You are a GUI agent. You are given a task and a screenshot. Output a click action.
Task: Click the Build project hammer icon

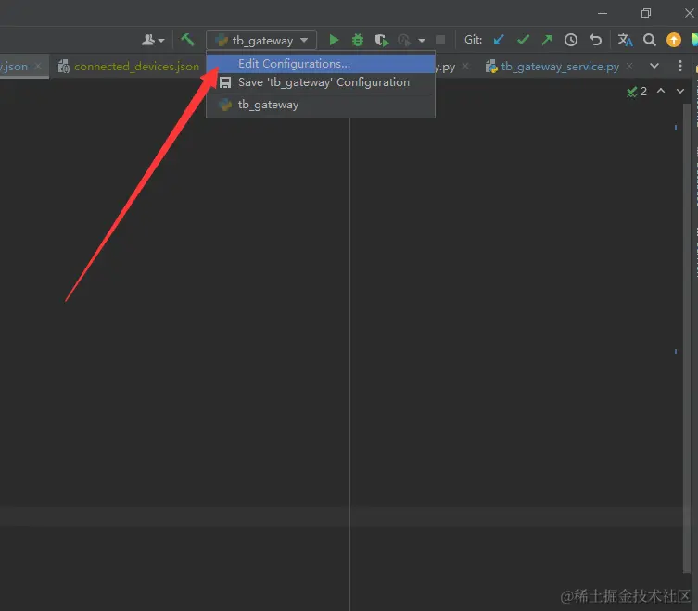click(x=187, y=40)
